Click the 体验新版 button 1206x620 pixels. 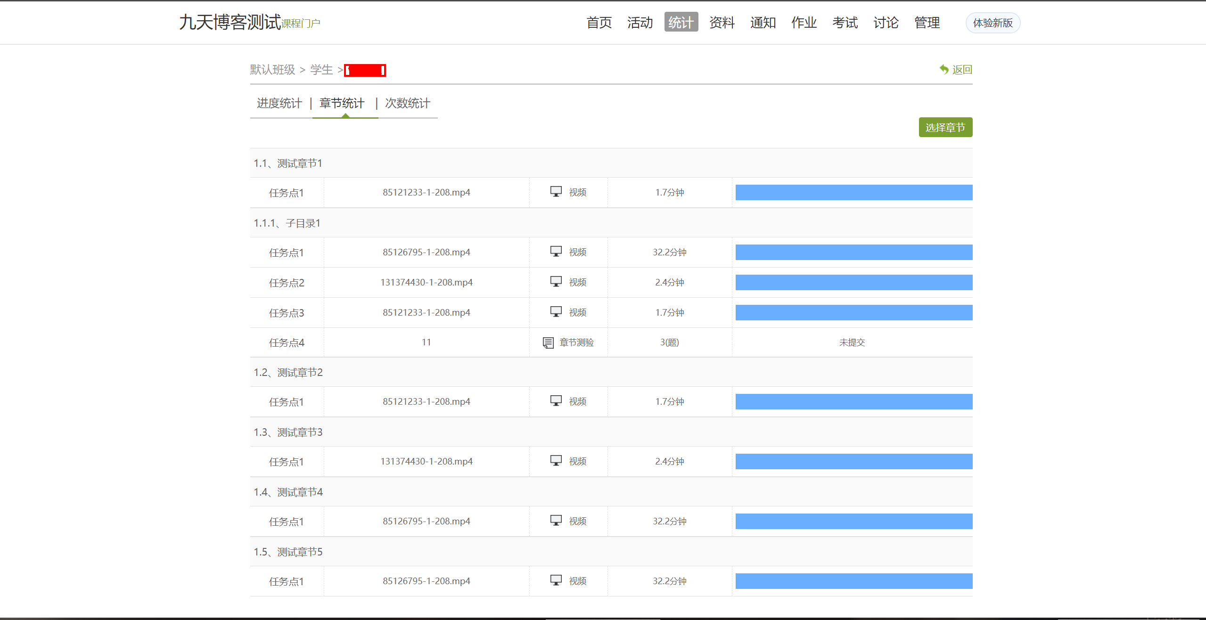click(993, 23)
